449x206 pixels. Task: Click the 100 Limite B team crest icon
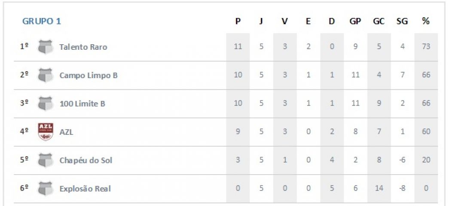click(x=46, y=103)
